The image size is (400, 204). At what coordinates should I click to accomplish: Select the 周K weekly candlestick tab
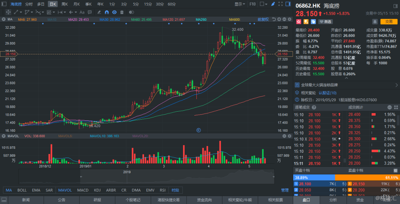pyautogui.click(x=65, y=4)
